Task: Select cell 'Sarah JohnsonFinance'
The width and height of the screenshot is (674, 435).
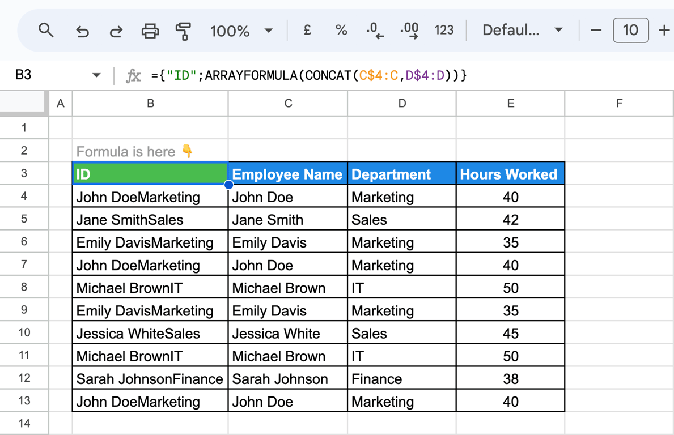Action: (x=150, y=378)
